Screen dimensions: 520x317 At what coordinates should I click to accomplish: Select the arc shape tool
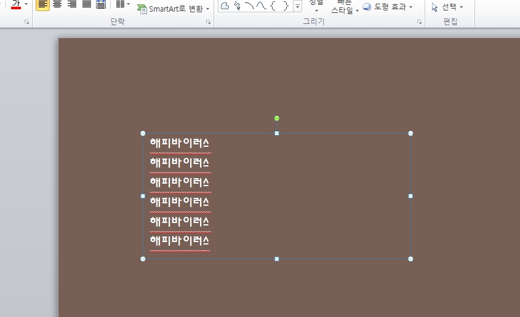[x=249, y=6]
